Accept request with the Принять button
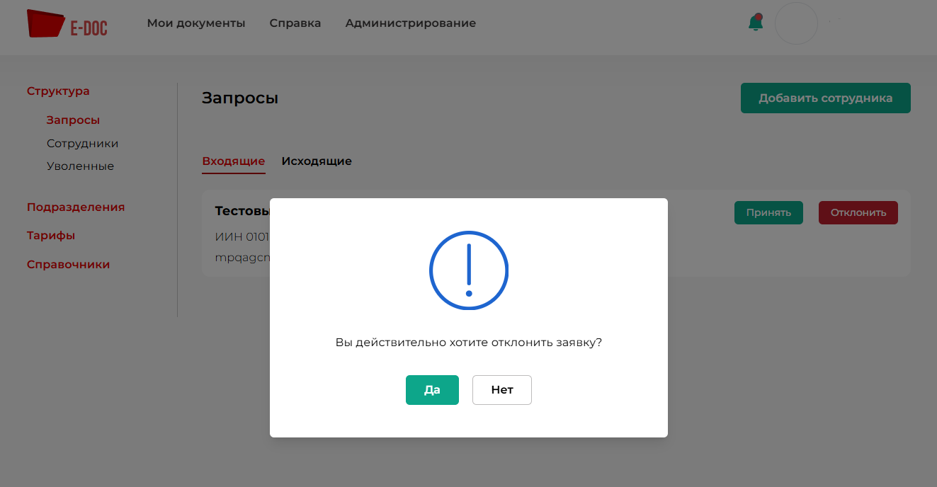This screenshot has width=937, height=487. pos(768,212)
